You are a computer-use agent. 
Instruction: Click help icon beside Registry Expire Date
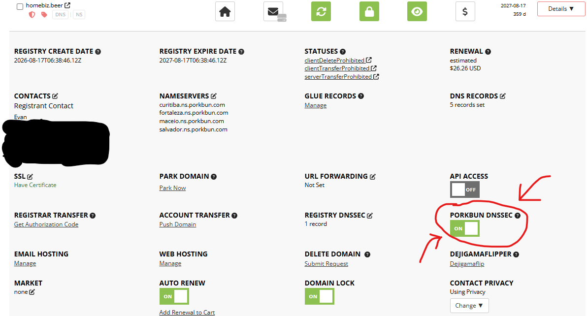pyautogui.click(x=241, y=52)
